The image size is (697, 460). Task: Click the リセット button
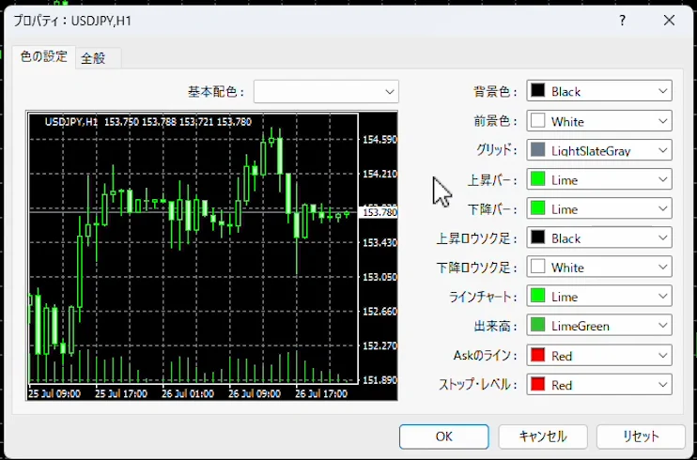coord(641,437)
